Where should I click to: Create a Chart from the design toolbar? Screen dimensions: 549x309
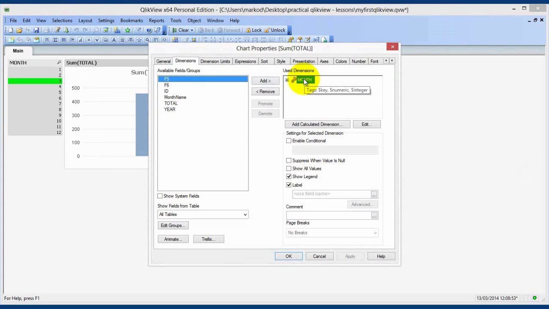tap(80, 40)
